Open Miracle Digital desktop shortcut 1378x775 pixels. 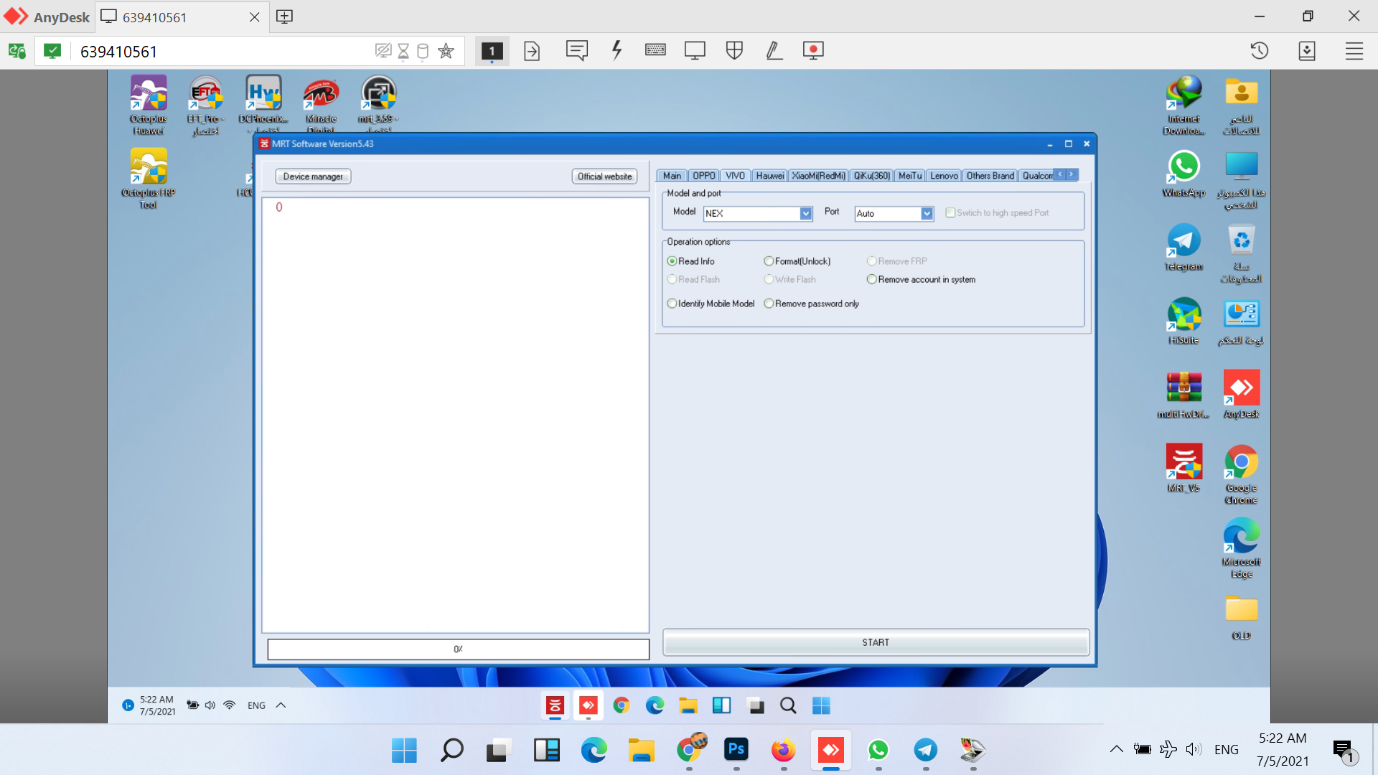(321, 104)
